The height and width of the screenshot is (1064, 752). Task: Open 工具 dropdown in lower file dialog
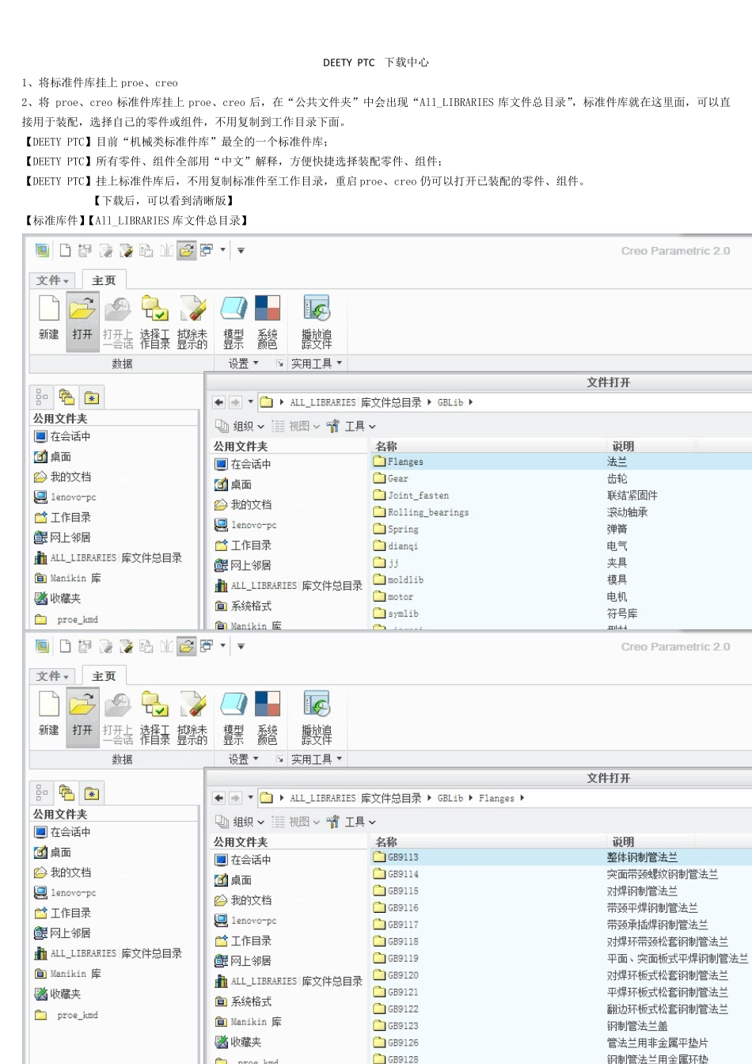[351, 822]
